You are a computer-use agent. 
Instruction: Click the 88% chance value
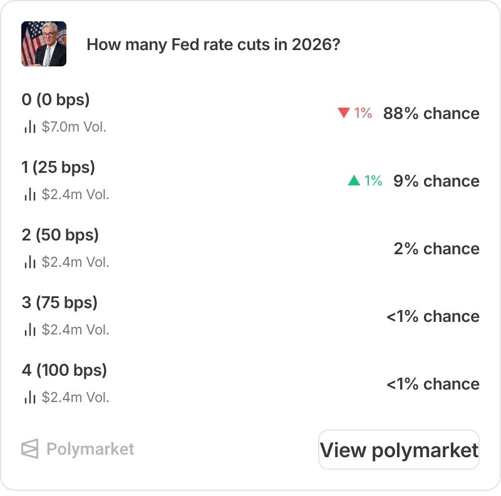pos(431,113)
